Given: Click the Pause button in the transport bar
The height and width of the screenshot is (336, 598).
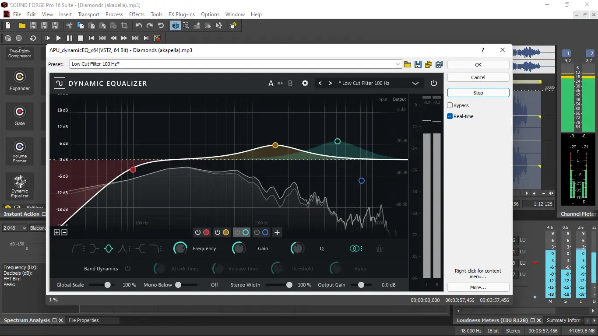Looking at the screenshot, I should [70, 38].
